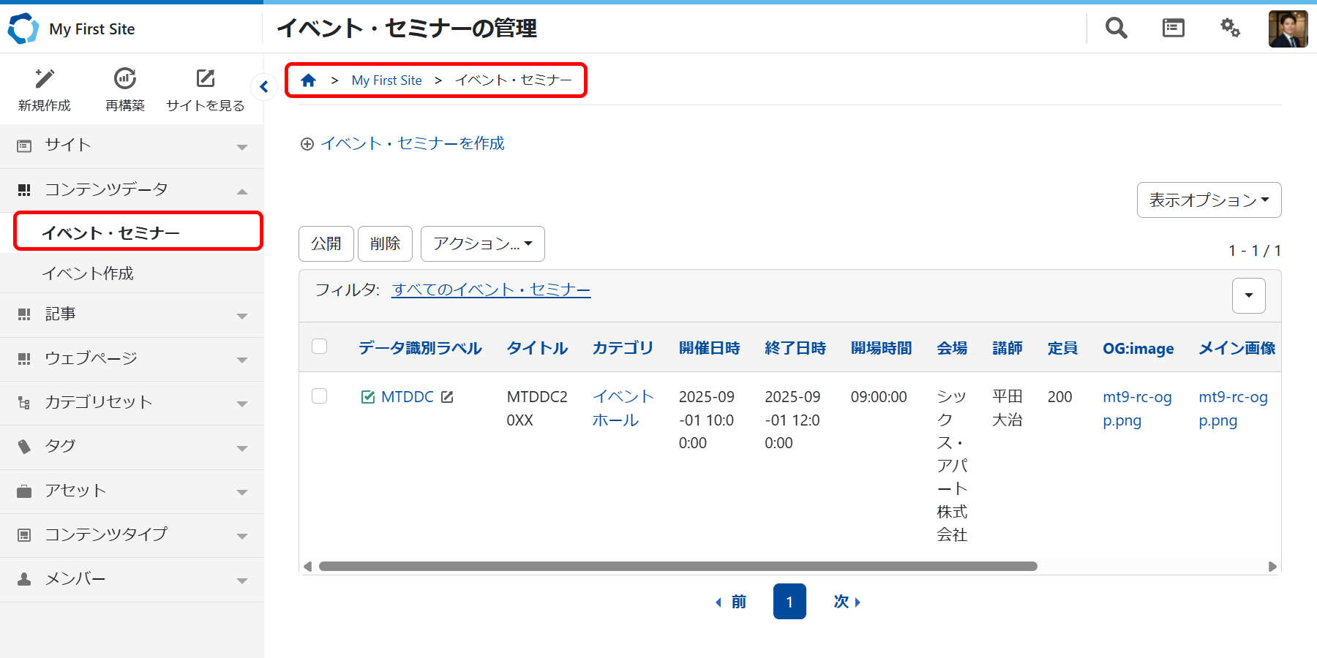The width and height of the screenshot is (1317, 658).
Task: Toggle the select-all checkbox in table header
Action: pyautogui.click(x=320, y=347)
